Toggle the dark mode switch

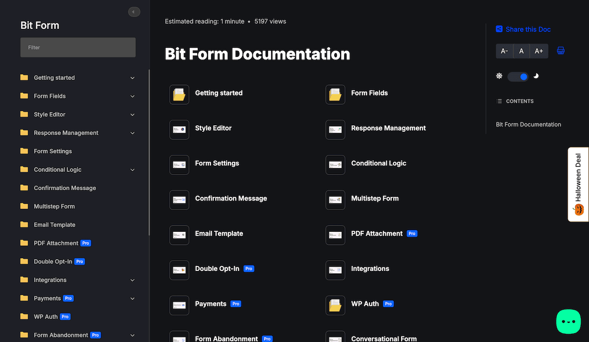pos(518,76)
